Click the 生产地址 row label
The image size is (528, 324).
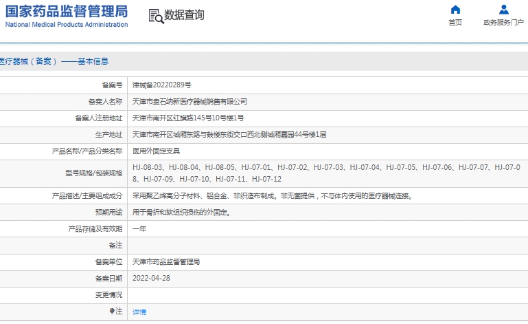coord(108,135)
